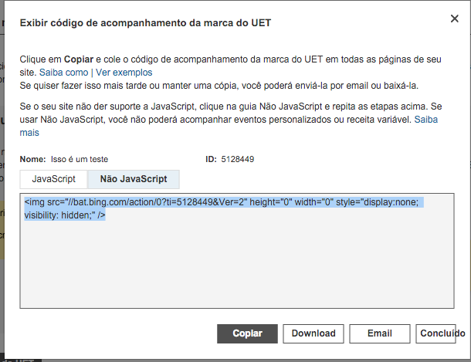Select the Não JavaScript tab
This screenshot has height=362, width=471.
point(134,178)
